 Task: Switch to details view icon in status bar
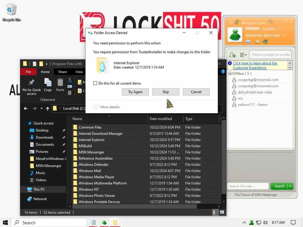click(x=214, y=212)
